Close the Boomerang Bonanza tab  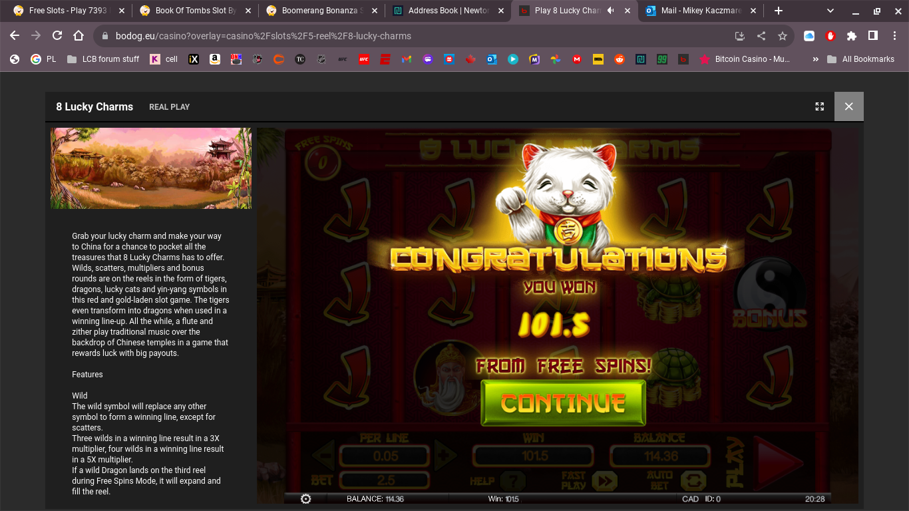click(374, 11)
